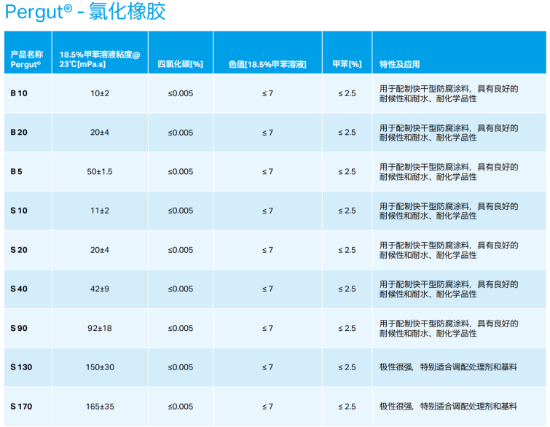Click the 四氯化碳[%] column header
This screenshot has width=550, height=427.
[x=180, y=65]
